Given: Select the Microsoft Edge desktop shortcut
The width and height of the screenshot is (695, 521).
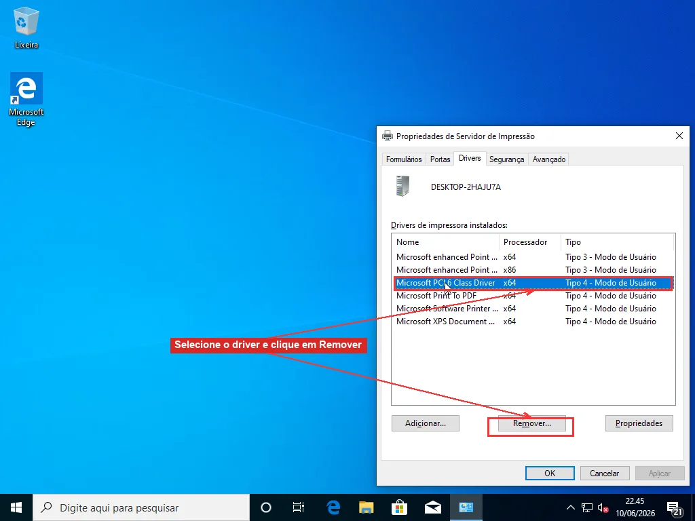Looking at the screenshot, I should pos(26,100).
